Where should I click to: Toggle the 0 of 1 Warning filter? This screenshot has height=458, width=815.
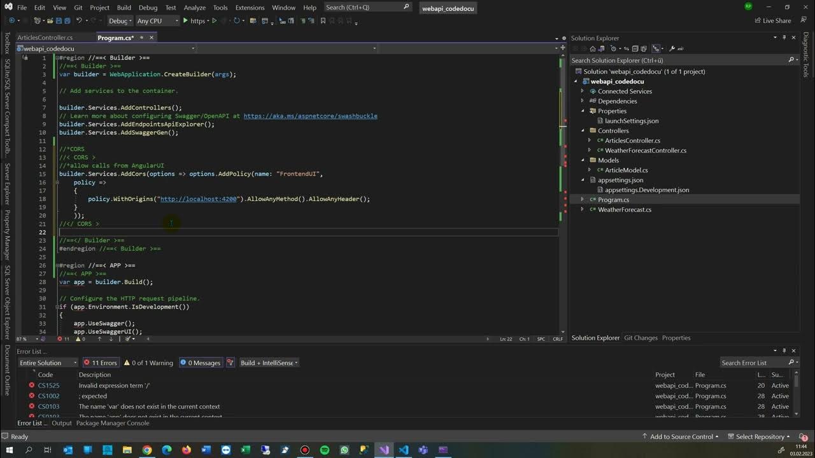[x=148, y=363]
